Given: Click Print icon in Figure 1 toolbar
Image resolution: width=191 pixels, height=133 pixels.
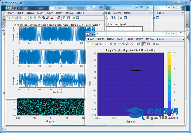Looking at the screenshot, I should (x=20, y=18).
